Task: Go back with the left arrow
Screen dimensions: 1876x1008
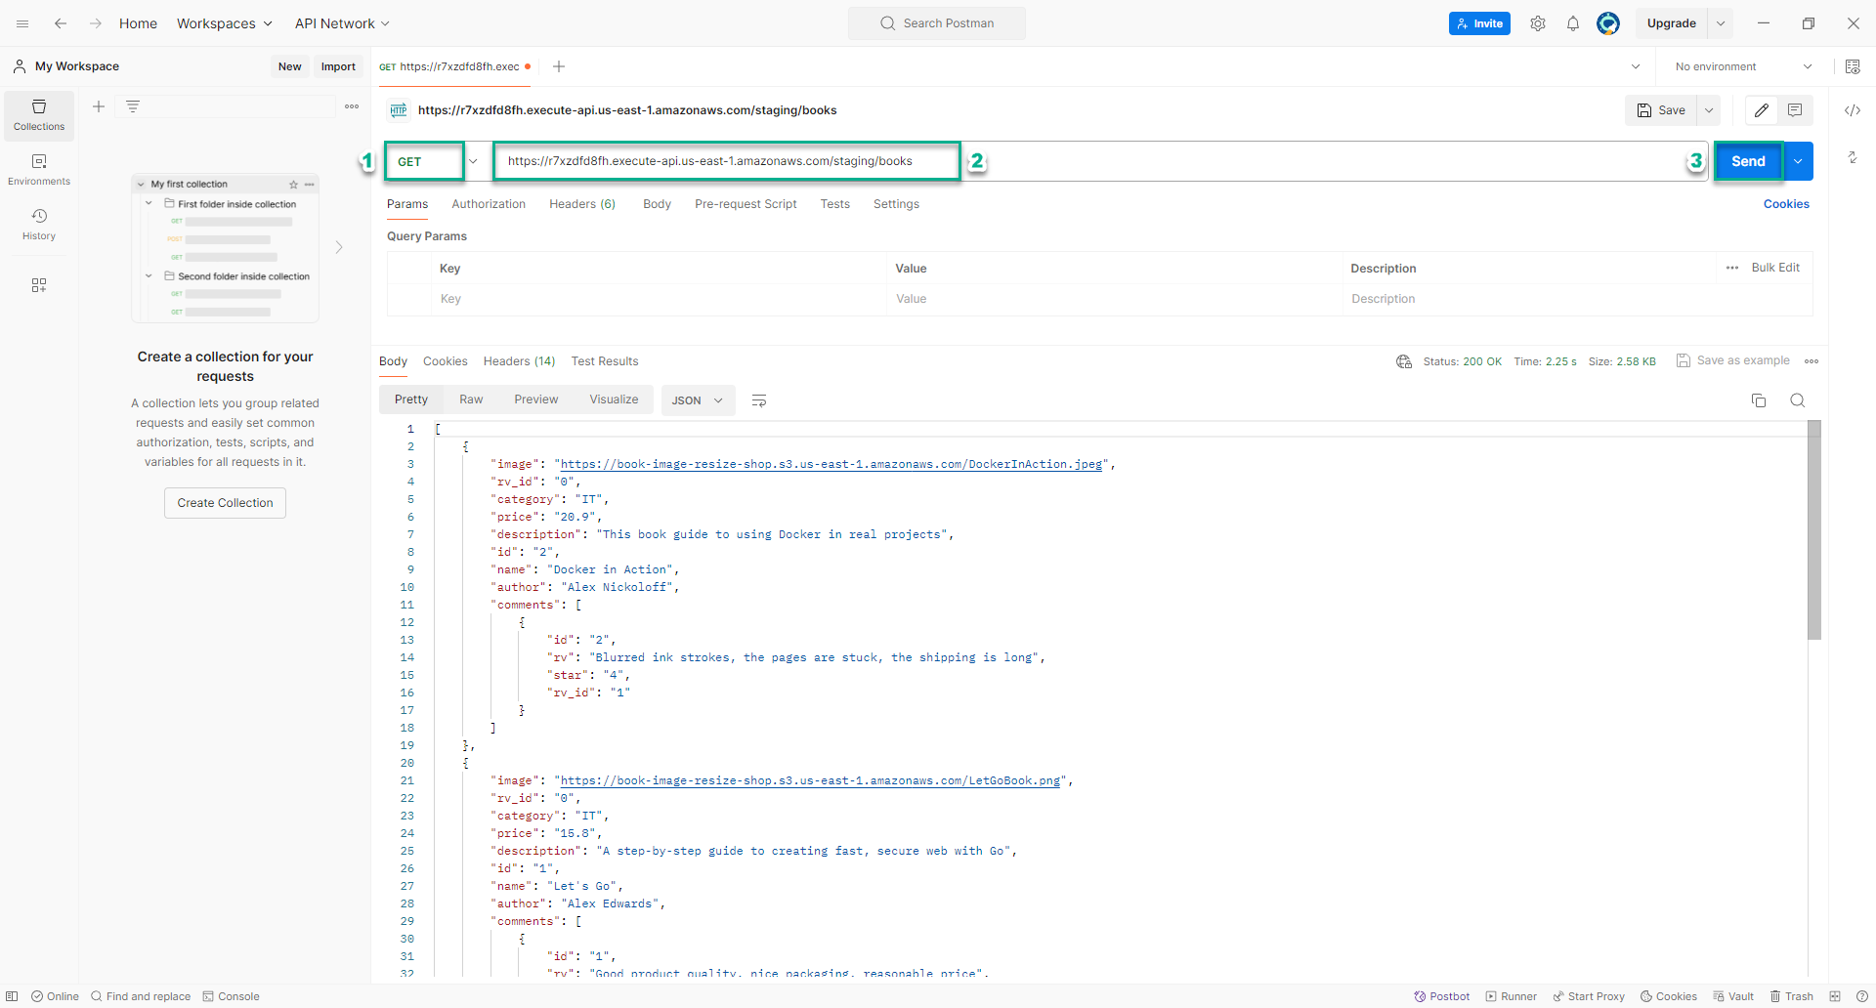Action: pos(61,23)
